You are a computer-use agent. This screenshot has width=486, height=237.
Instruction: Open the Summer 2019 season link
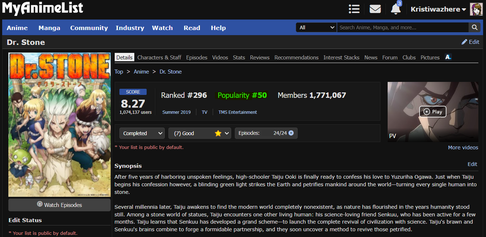(x=177, y=112)
